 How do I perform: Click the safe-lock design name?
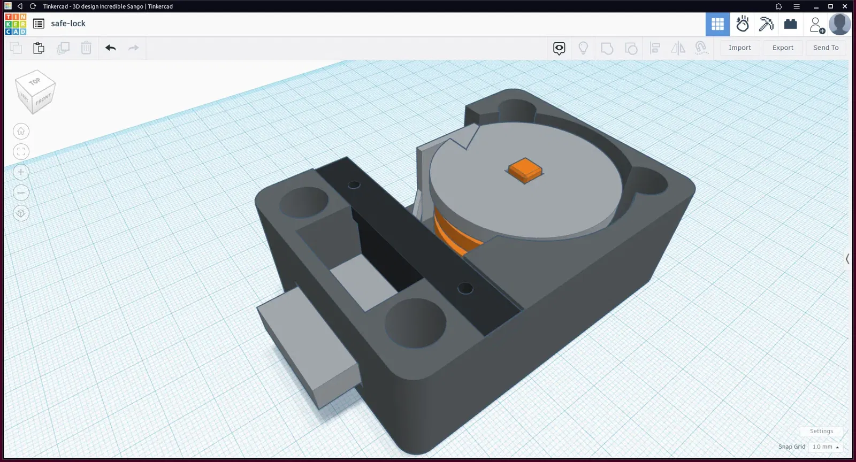(68, 24)
